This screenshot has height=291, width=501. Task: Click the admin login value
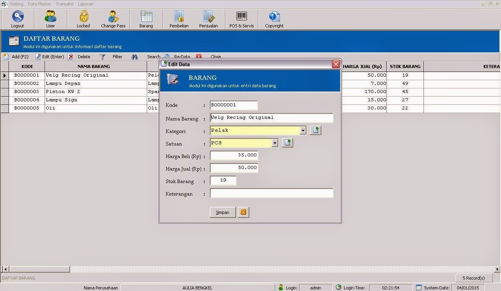[x=315, y=288]
